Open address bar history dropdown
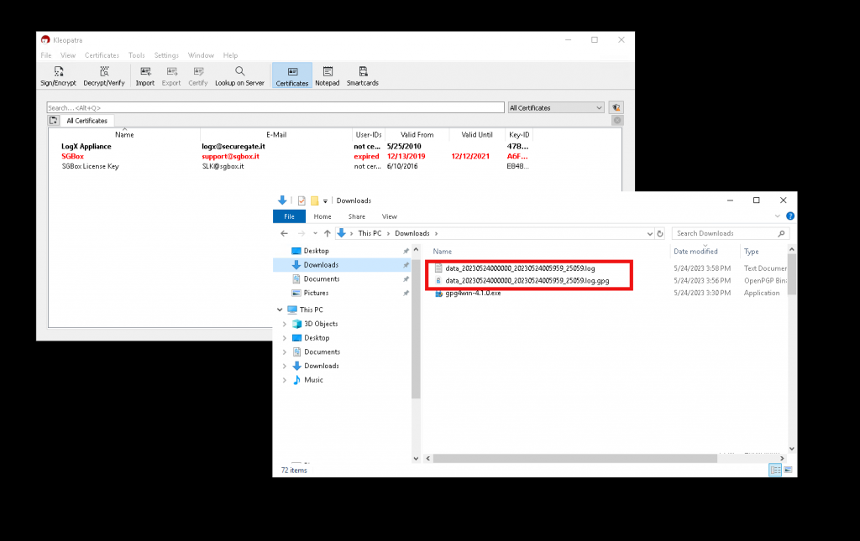 click(649, 234)
